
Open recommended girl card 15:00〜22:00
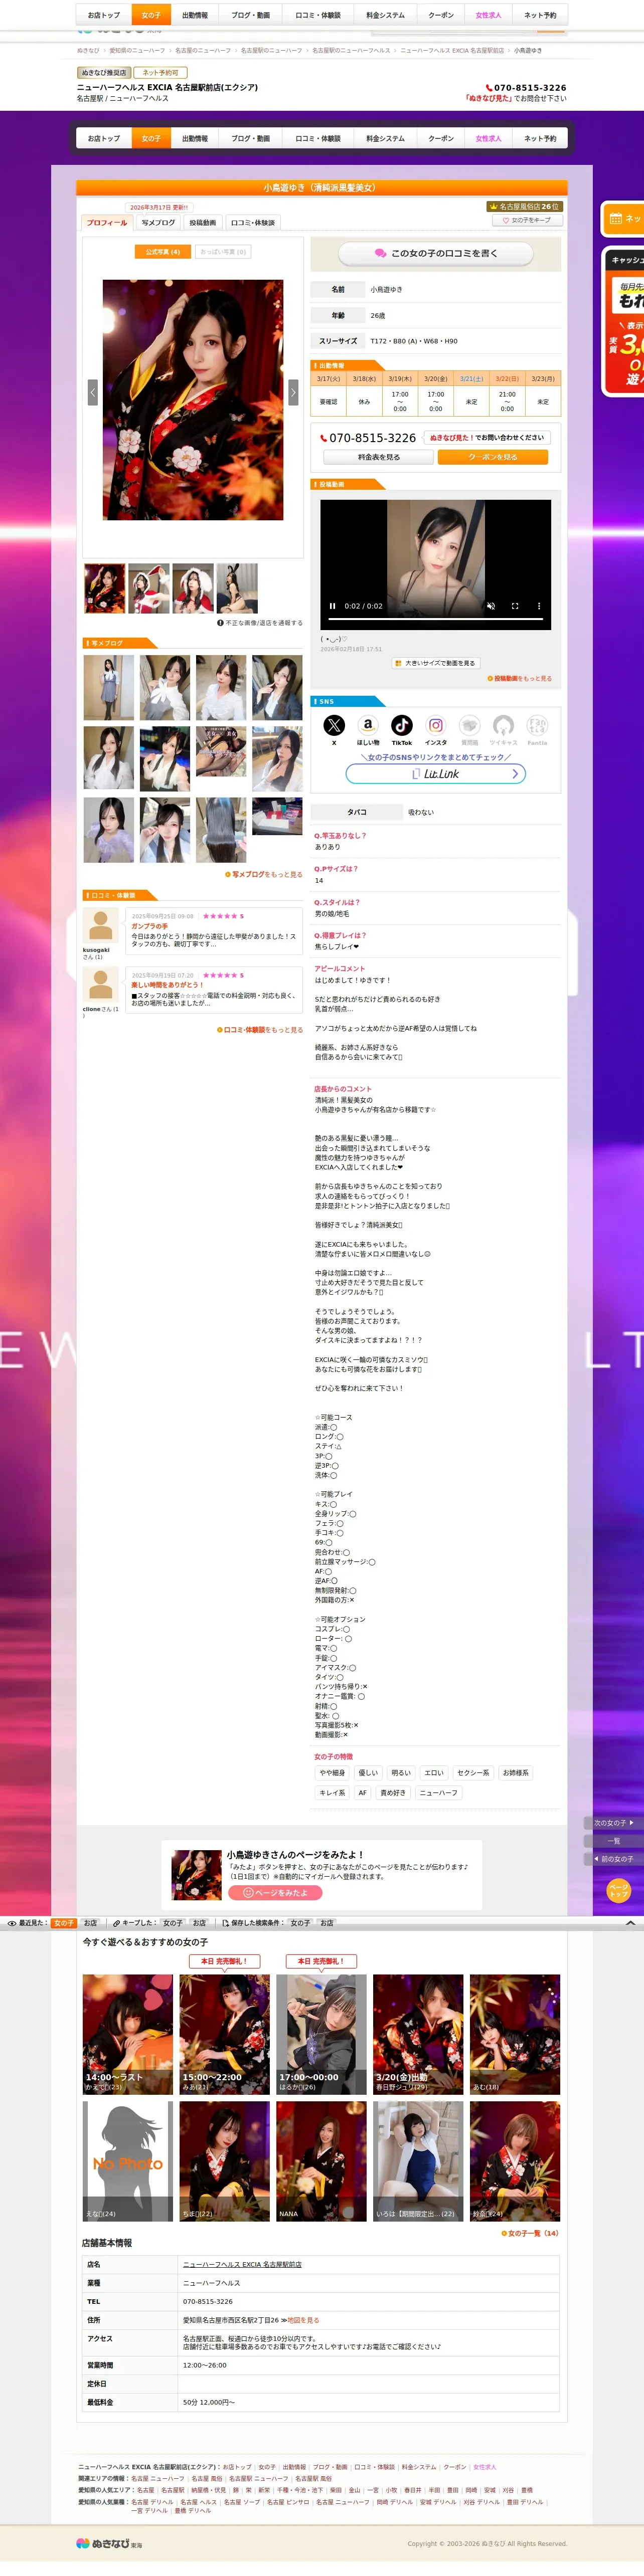(224, 2034)
